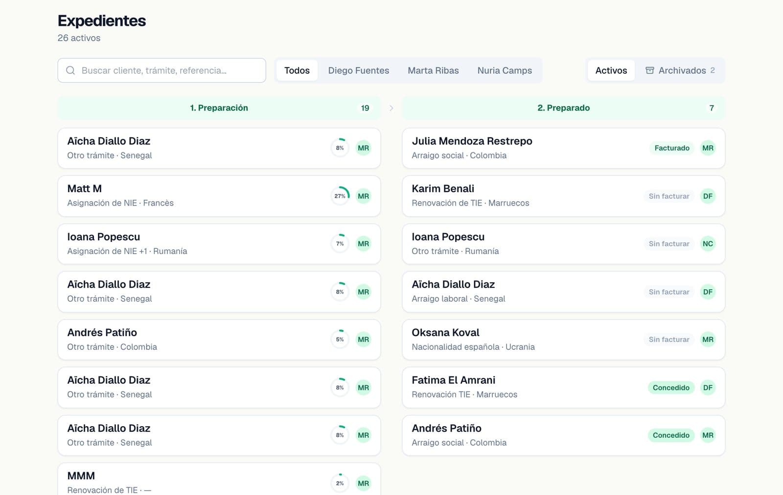
Task: Click the 5% progress ring on Andrés Patiño
Action: [x=340, y=340]
